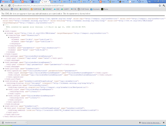
Task: Bookmark this page with the star icon
Action: coord(160,5)
